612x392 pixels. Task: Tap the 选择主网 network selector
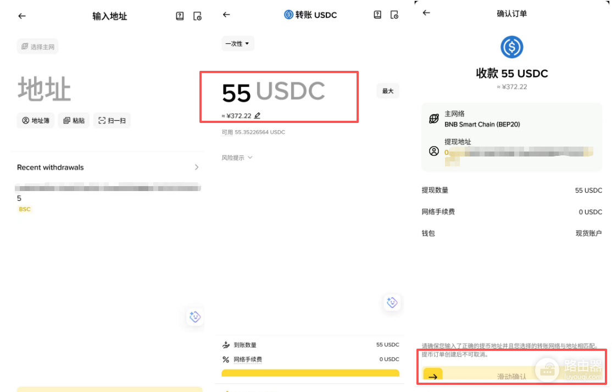pyautogui.click(x=37, y=47)
